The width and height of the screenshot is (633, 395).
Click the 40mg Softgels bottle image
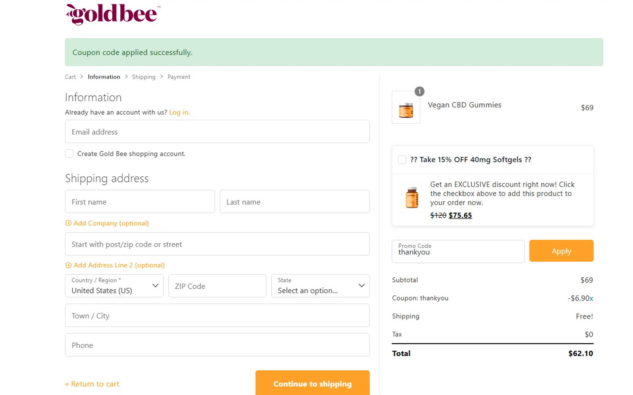tap(412, 197)
